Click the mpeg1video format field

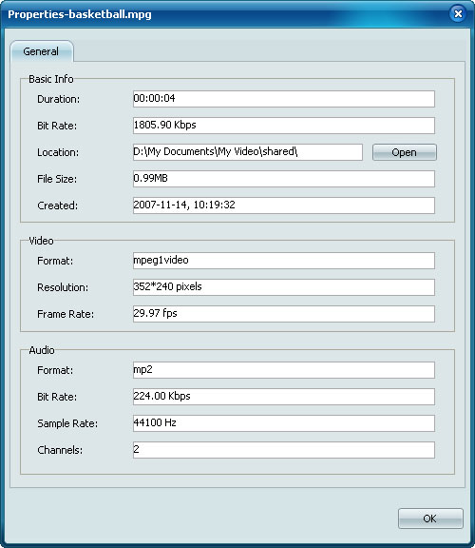coord(284,261)
